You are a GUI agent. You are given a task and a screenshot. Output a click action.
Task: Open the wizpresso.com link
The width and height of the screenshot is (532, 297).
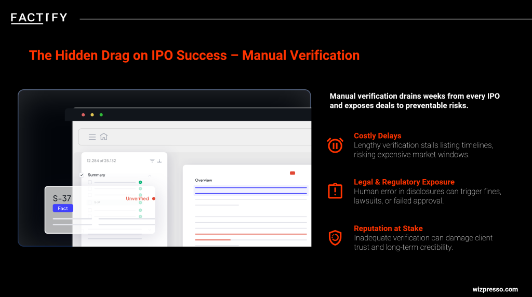coord(495,289)
